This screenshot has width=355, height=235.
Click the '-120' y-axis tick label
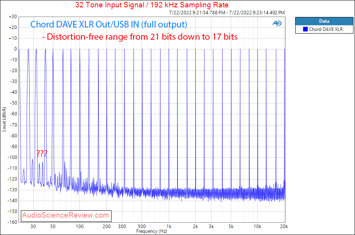pos(12,179)
